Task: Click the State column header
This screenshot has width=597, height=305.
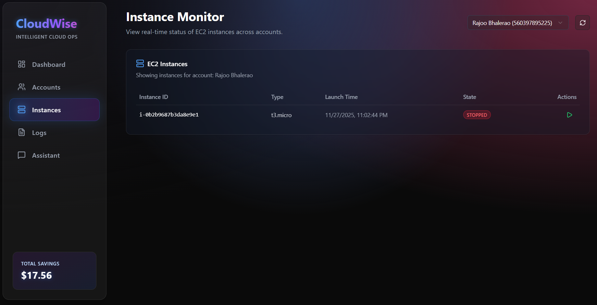Action: [x=470, y=97]
